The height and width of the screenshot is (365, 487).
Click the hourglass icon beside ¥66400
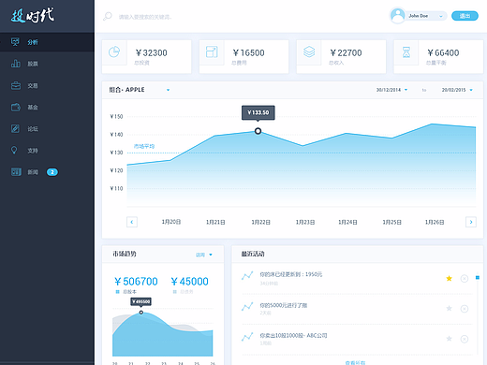pyautogui.click(x=406, y=52)
